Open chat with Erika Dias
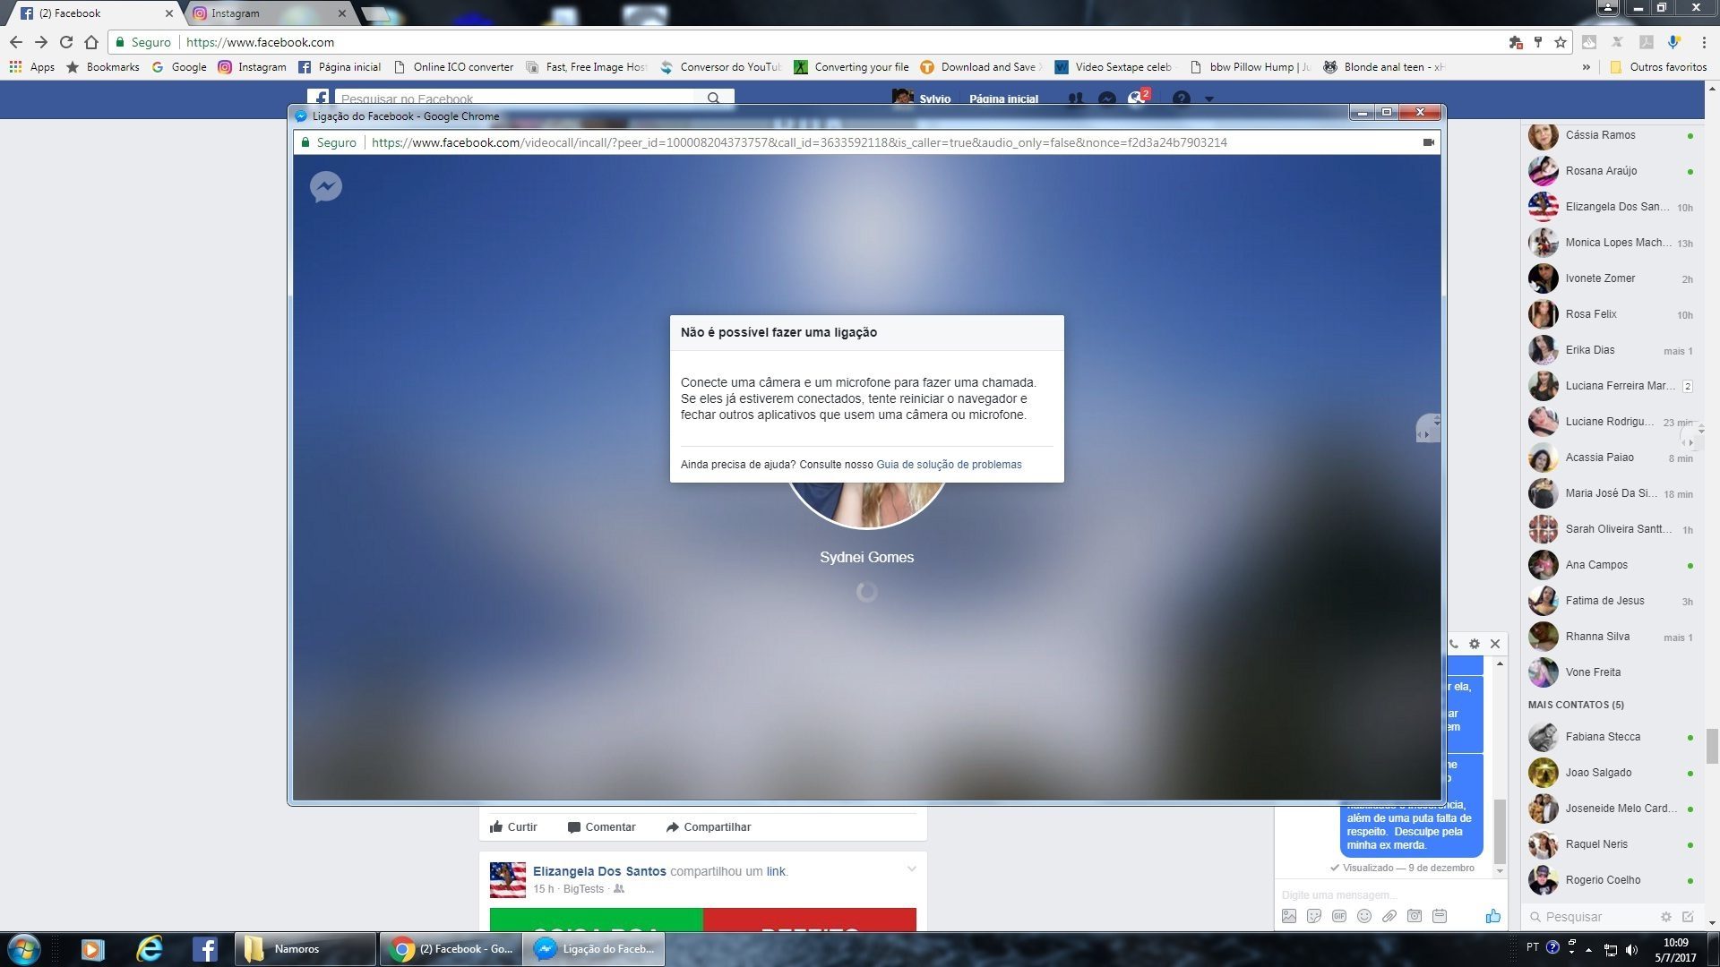This screenshot has height=967, width=1720. coord(1612,350)
